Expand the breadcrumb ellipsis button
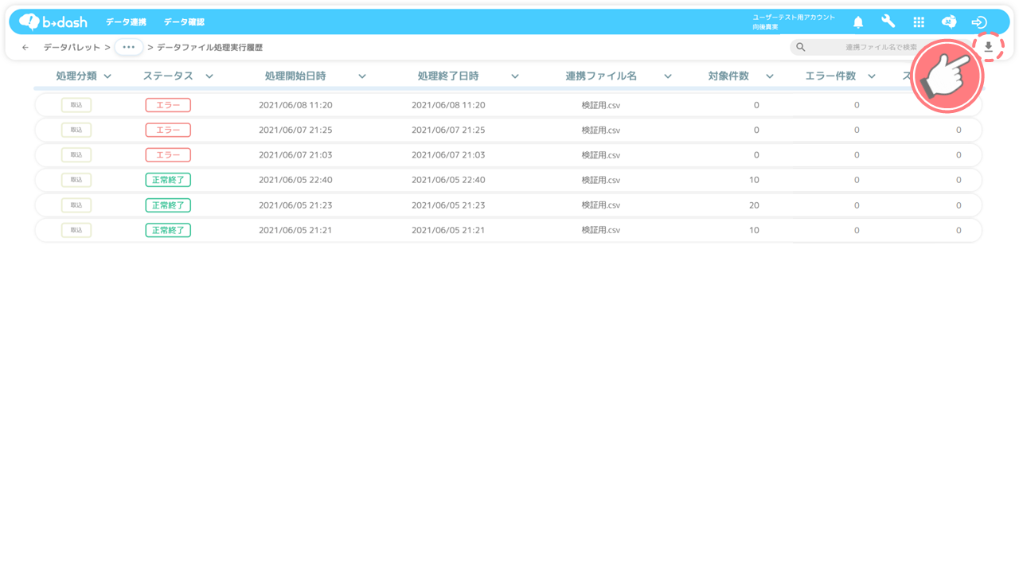 click(x=129, y=47)
